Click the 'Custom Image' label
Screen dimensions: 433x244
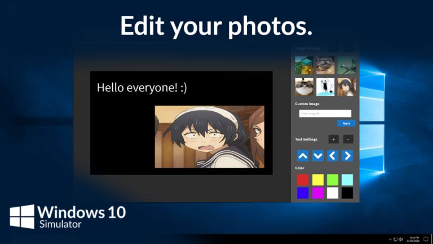point(307,104)
